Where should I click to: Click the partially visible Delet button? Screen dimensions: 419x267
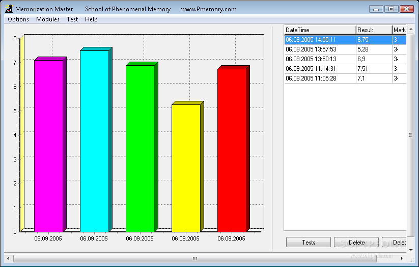click(394, 242)
